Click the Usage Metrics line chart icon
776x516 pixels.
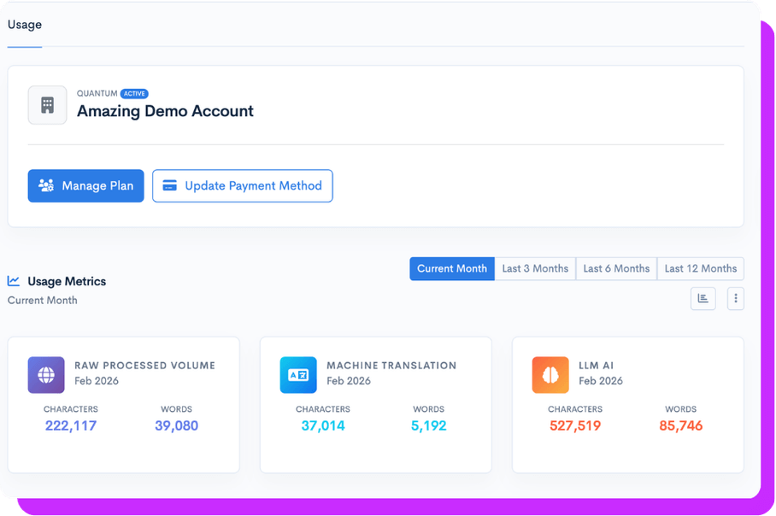13,281
